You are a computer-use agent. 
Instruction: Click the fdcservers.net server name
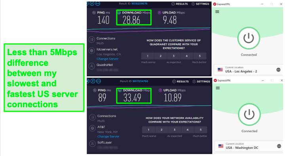[x=107, y=49]
